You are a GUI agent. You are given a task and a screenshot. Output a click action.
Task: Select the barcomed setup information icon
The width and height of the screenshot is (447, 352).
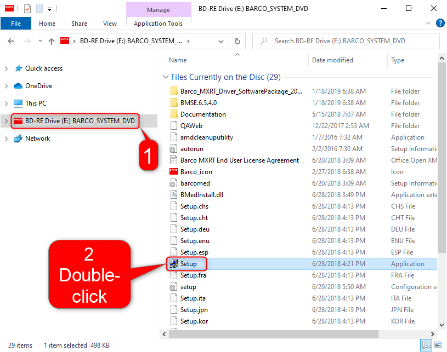(173, 183)
